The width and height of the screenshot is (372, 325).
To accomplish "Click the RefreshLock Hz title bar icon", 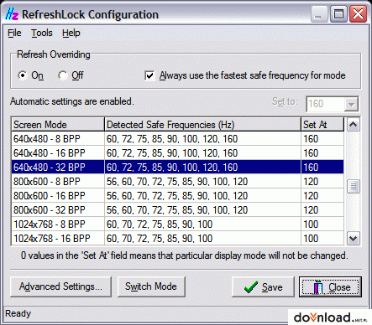I will 12,14.
